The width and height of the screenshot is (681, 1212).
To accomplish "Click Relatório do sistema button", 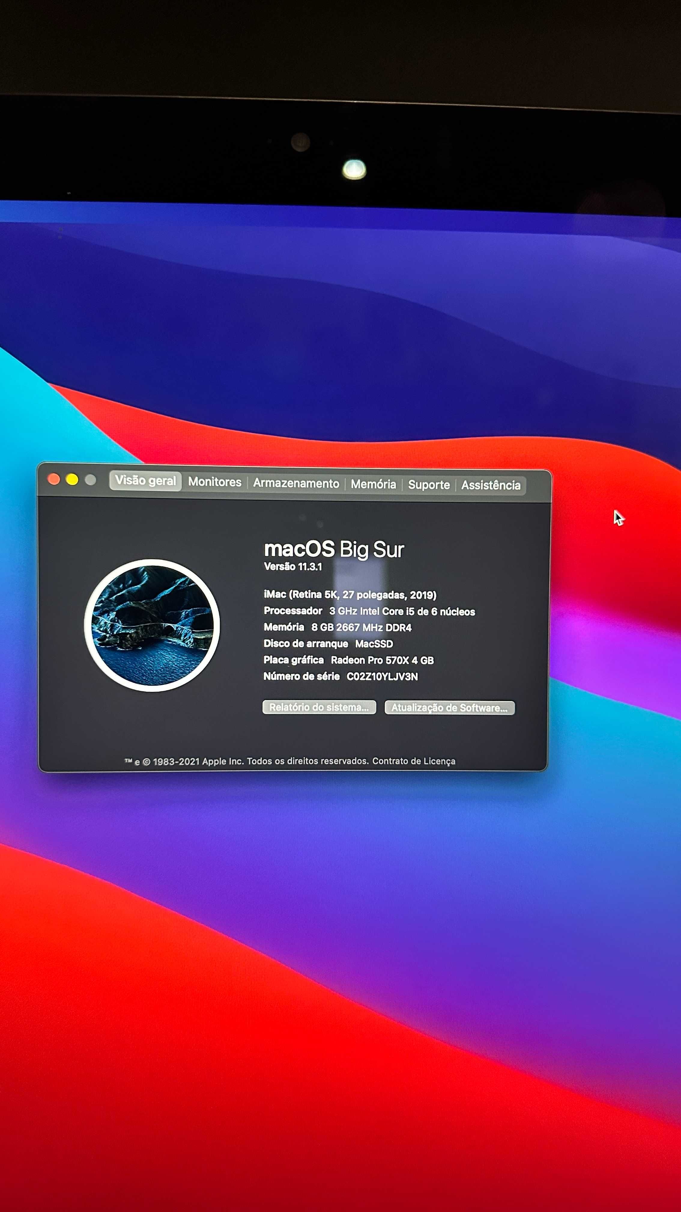I will click(319, 707).
